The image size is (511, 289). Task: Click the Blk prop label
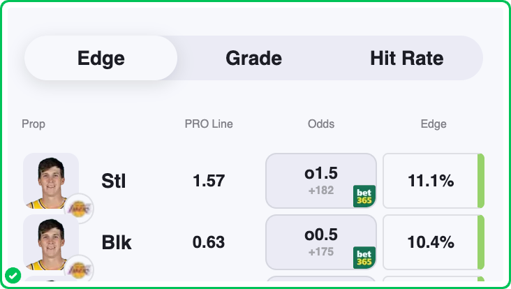click(x=117, y=242)
